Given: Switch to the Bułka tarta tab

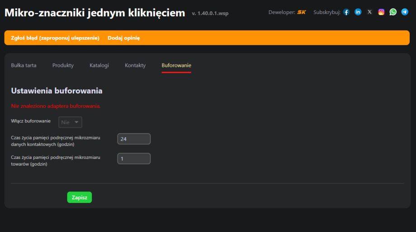Looking at the screenshot, I should (x=24, y=65).
